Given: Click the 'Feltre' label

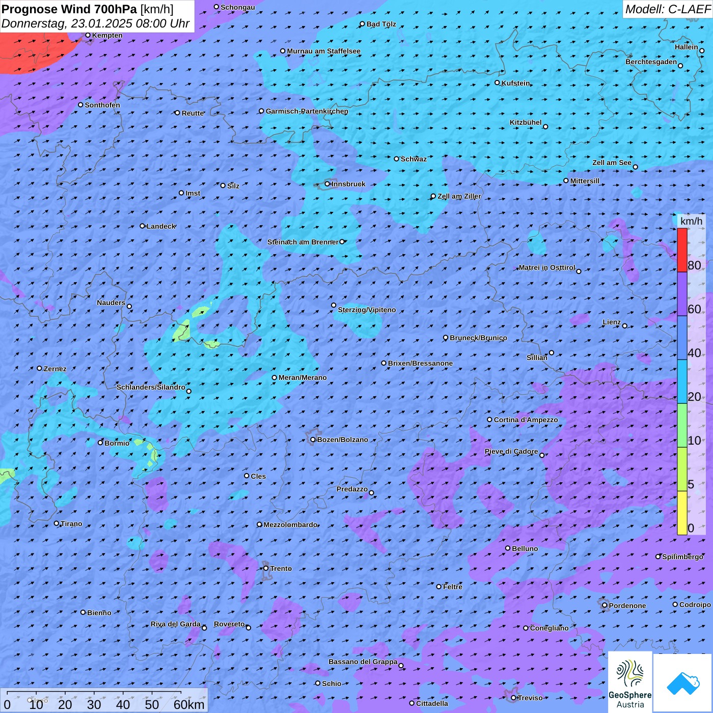Looking at the screenshot, I should click(452, 587).
